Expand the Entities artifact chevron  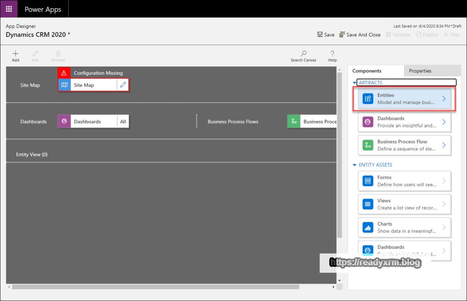[x=444, y=99]
